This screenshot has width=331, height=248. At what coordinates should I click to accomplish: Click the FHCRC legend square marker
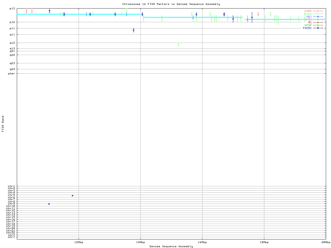(318, 28)
